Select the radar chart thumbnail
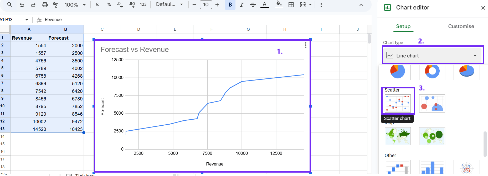Screen dimensions: 488x176 (x=466, y=167)
